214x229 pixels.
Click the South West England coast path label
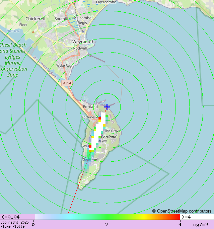(45, 67)
